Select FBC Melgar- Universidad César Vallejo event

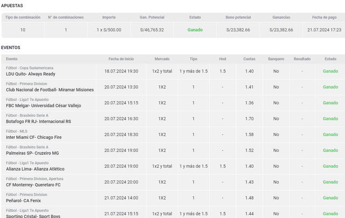[x=49, y=106]
